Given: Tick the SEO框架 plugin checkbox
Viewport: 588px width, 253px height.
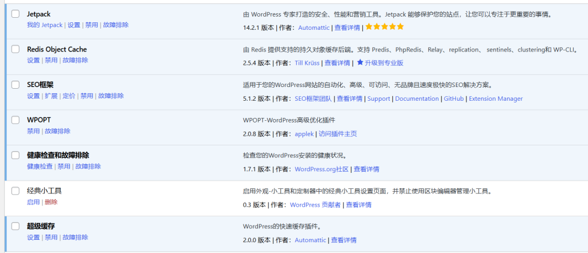Looking at the screenshot, I should (16, 85).
